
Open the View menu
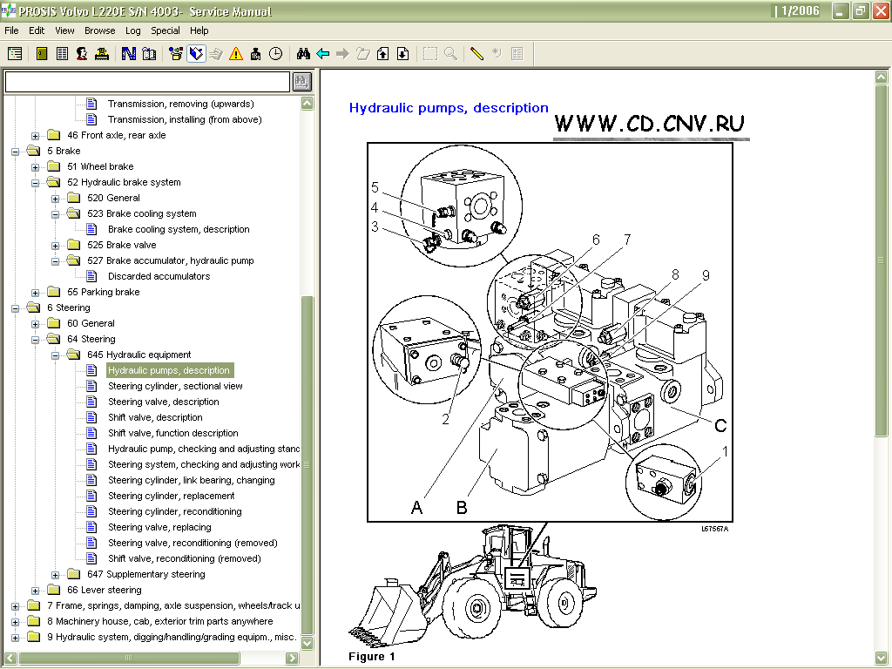(x=64, y=30)
